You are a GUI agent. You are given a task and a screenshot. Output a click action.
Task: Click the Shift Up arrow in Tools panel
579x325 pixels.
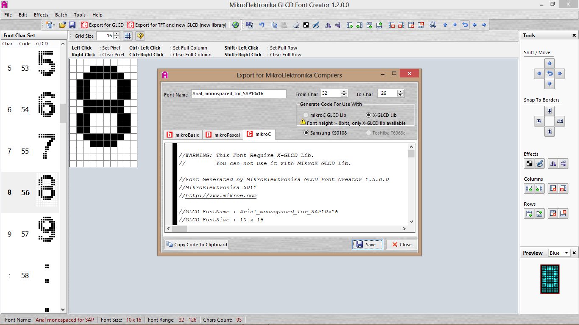pos(550,63)
